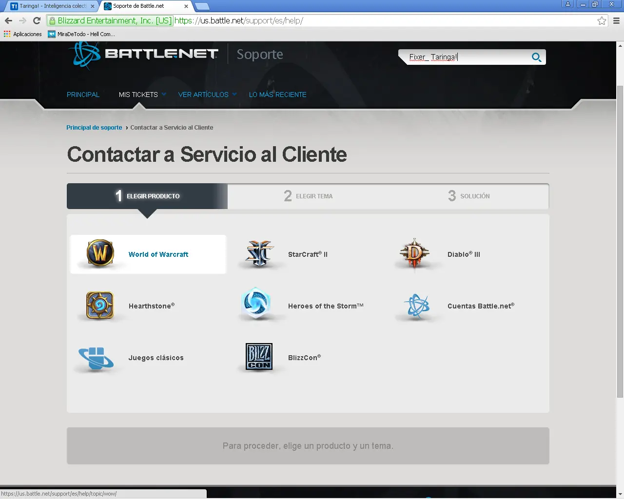
Task: Click the Hearthstone text label
Action: tap(152, 306)
